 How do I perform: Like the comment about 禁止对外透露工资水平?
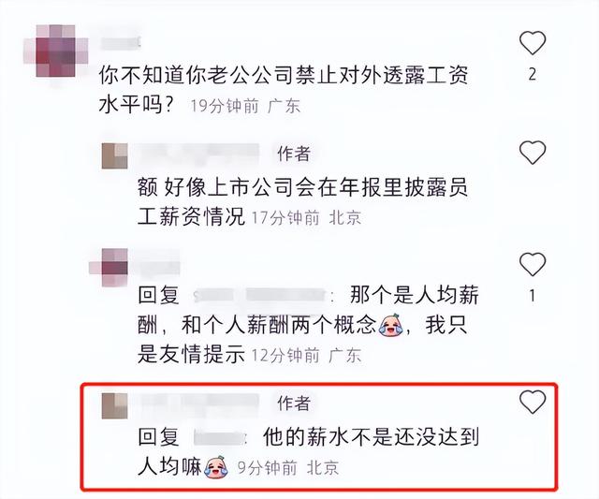tap(533, 42)
